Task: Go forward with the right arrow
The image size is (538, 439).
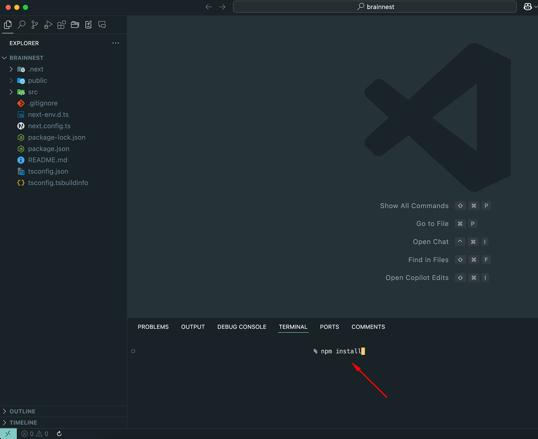Action: (x=222, y=7)
